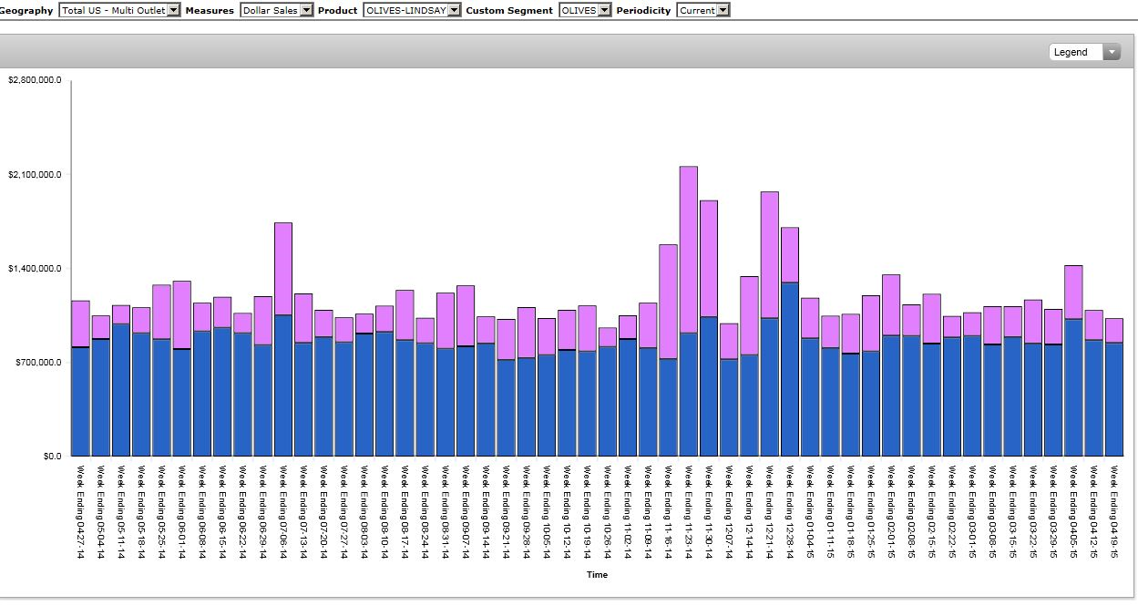Screen dimensions: 1138x606
Task: Click the $2,100,000.0 y-axis label
Action: [x=35, y=174]
